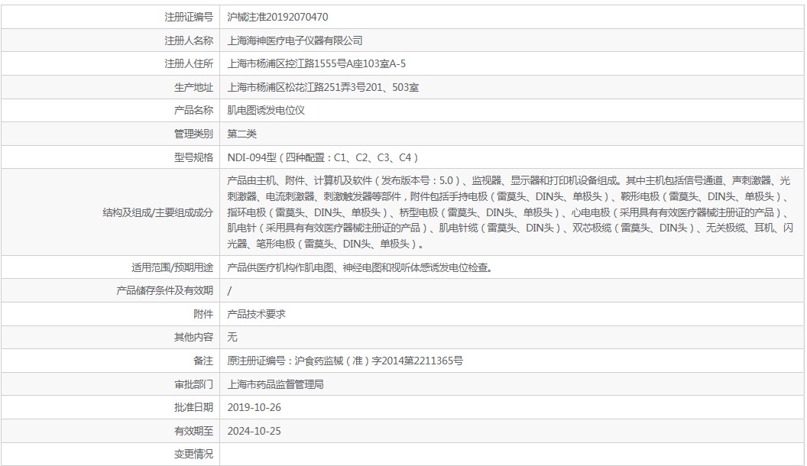Select registration number 沪械注准20192070470
Viewport: 807px width, 466px height.
point(277,17)
